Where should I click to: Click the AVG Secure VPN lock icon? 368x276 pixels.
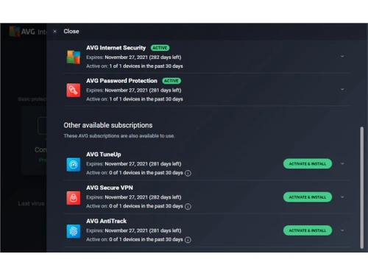(x=74, y=198)
